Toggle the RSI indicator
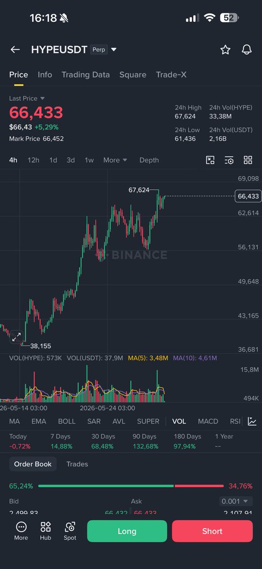The width and height of the screenshot is (262, 569). point(235,421)
